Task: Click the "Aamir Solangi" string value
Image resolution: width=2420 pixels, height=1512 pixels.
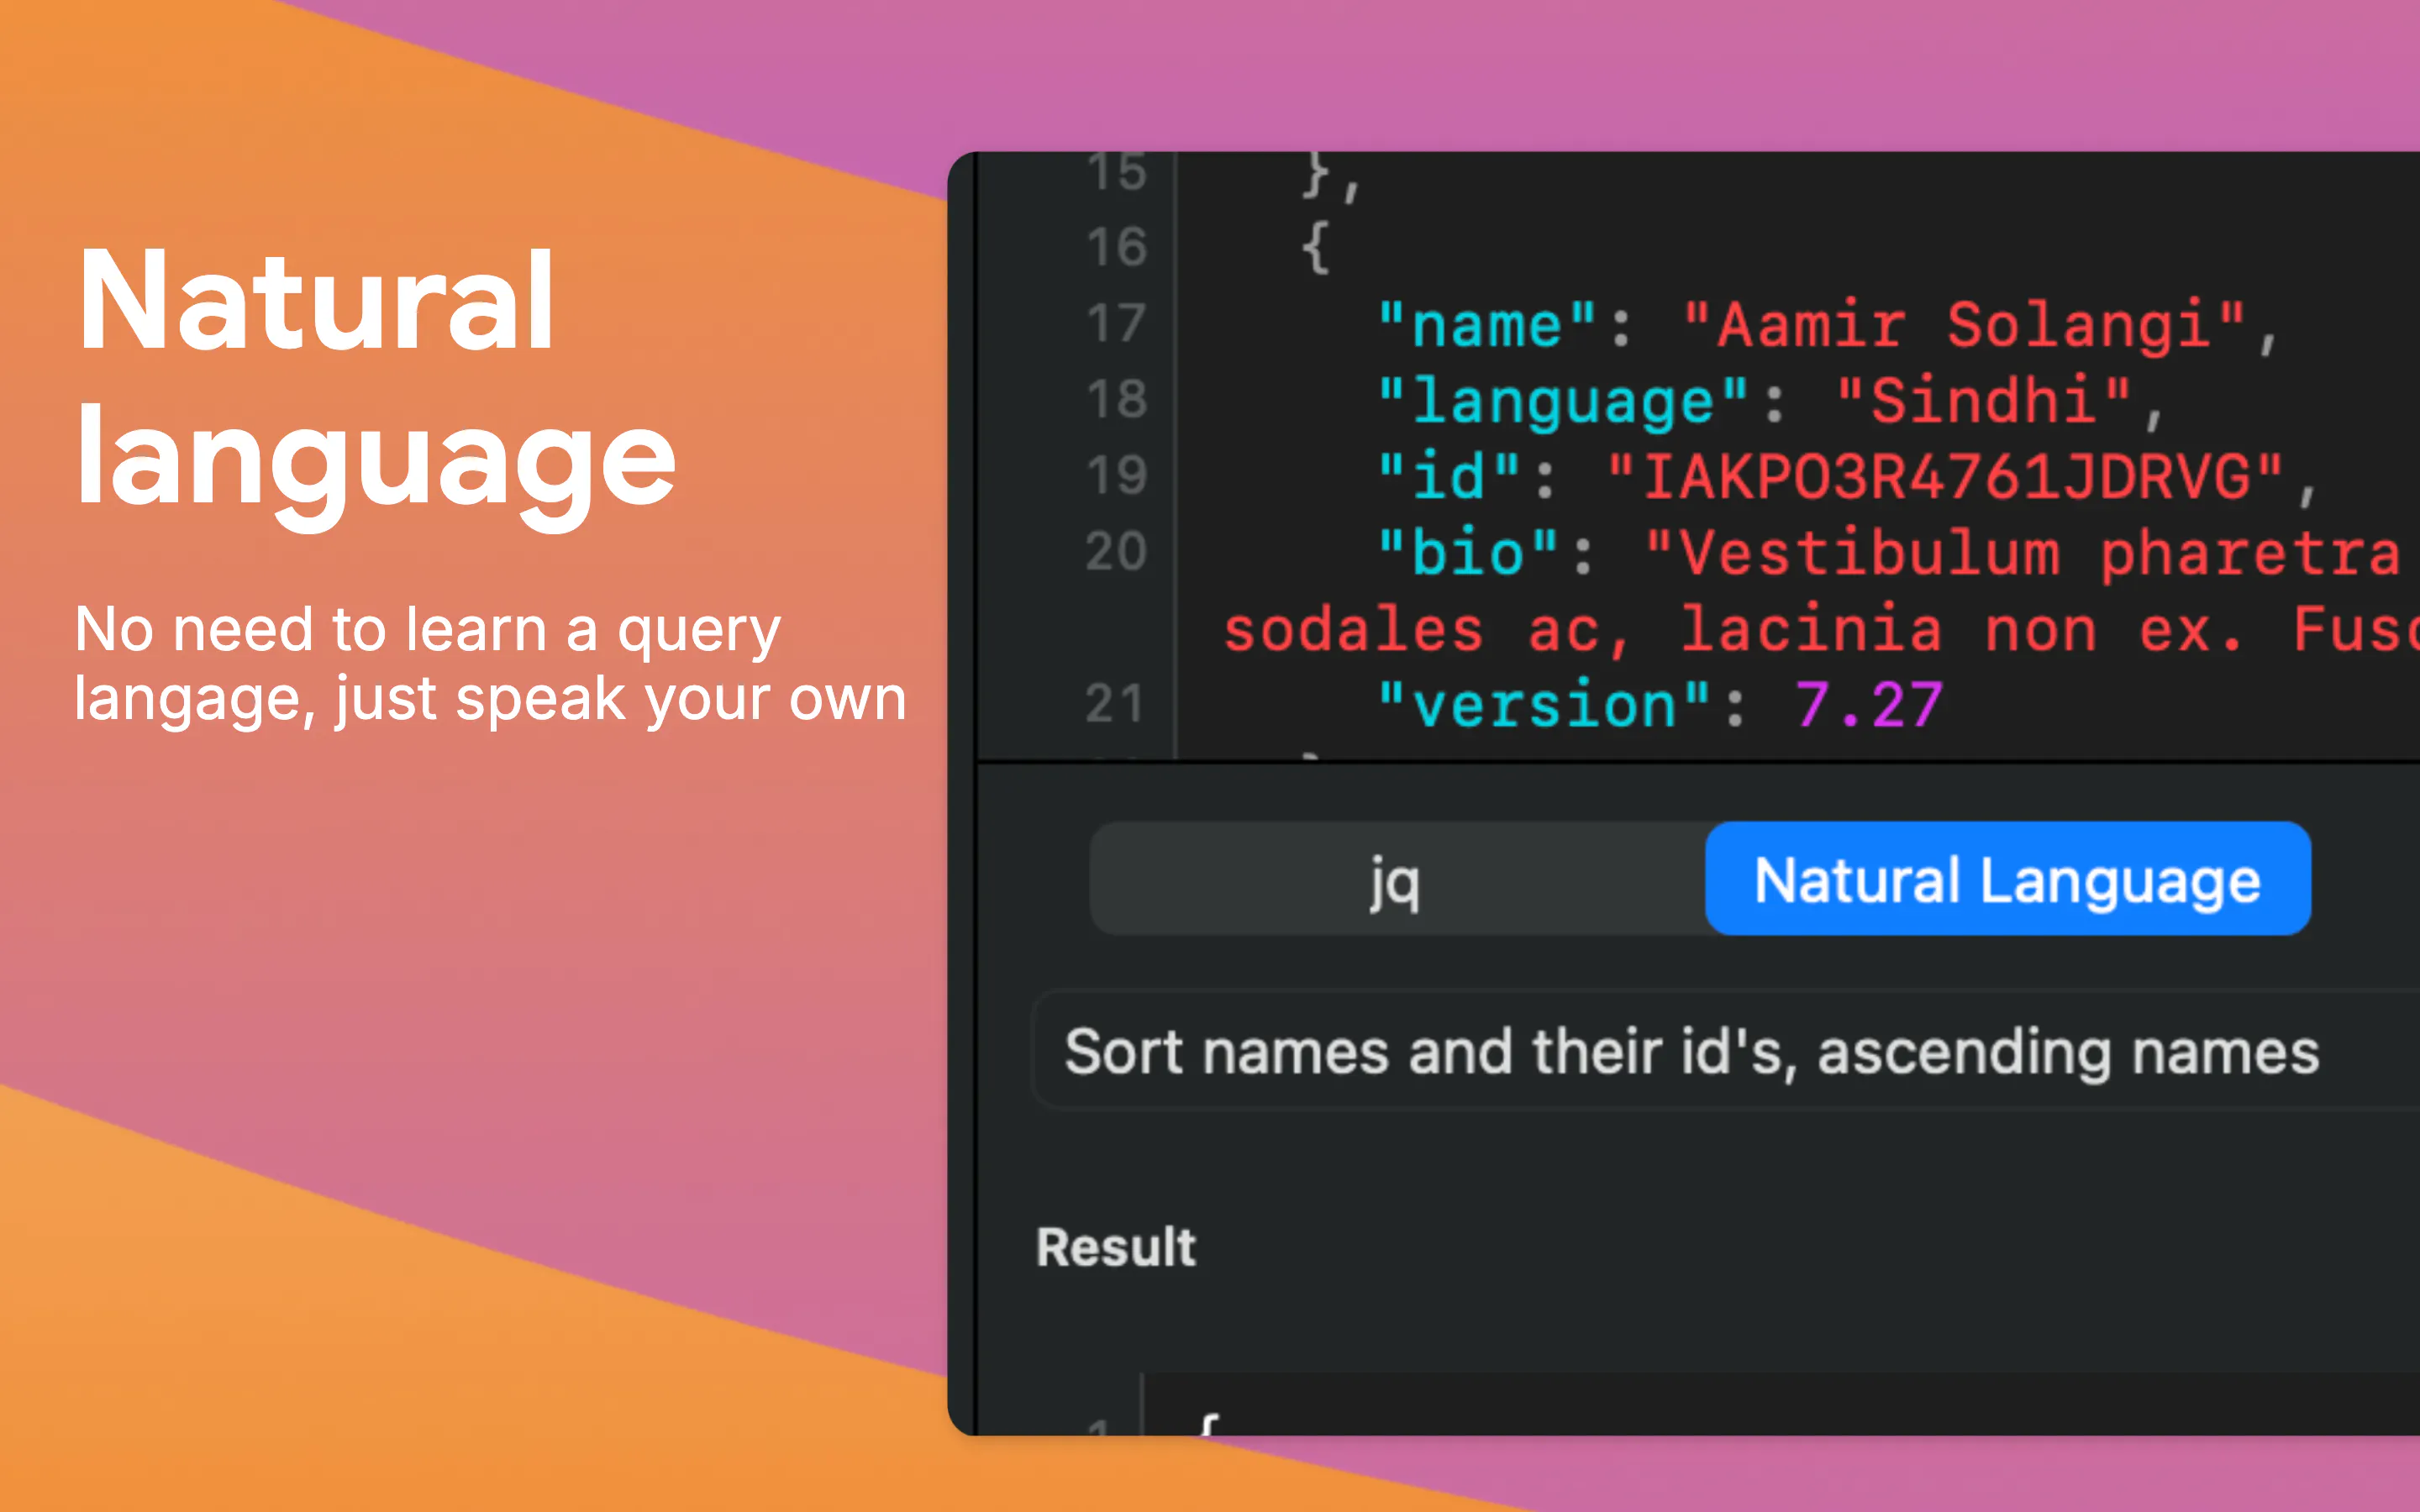Action: pyautogui.click(x=1966, y=325)
